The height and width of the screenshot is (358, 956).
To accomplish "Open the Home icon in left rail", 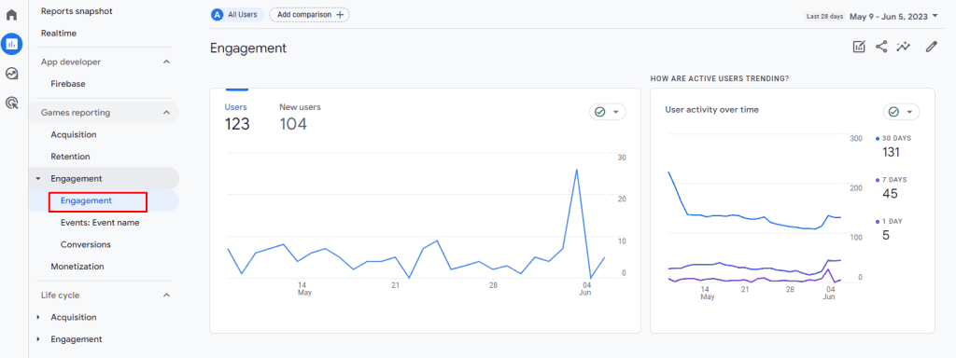I will (x=11, y=15).
